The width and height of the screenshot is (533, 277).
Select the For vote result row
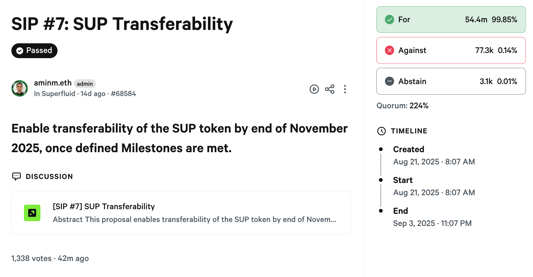point(451,20)
